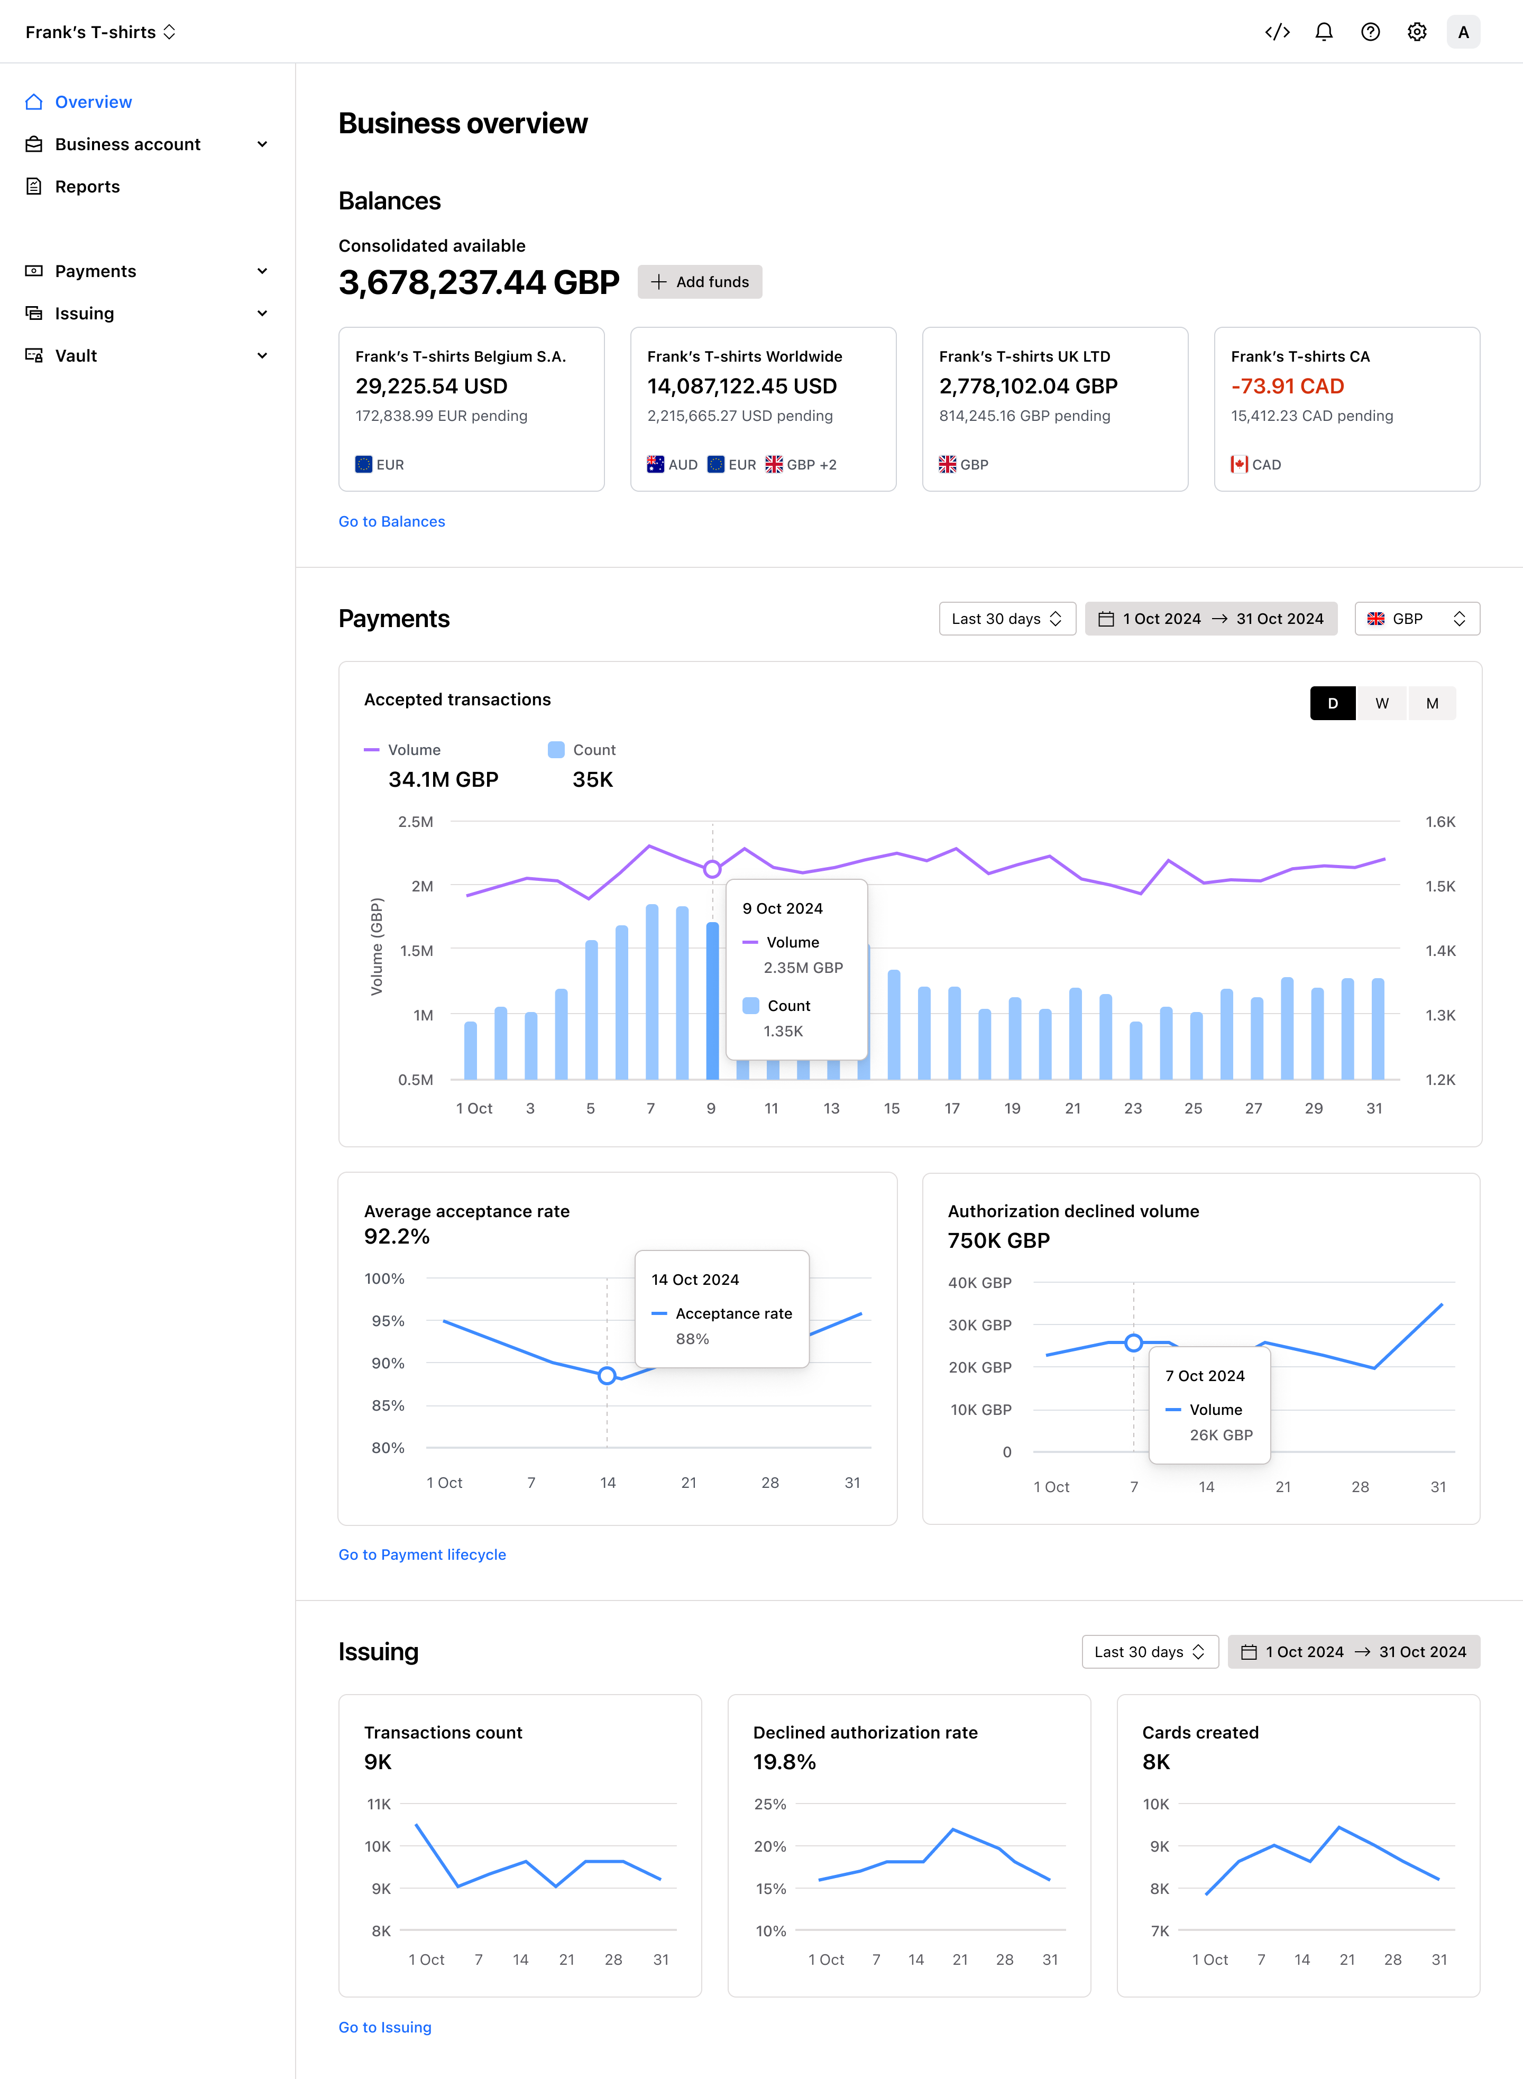Click the plus icon on Add funds

[658, 282]
